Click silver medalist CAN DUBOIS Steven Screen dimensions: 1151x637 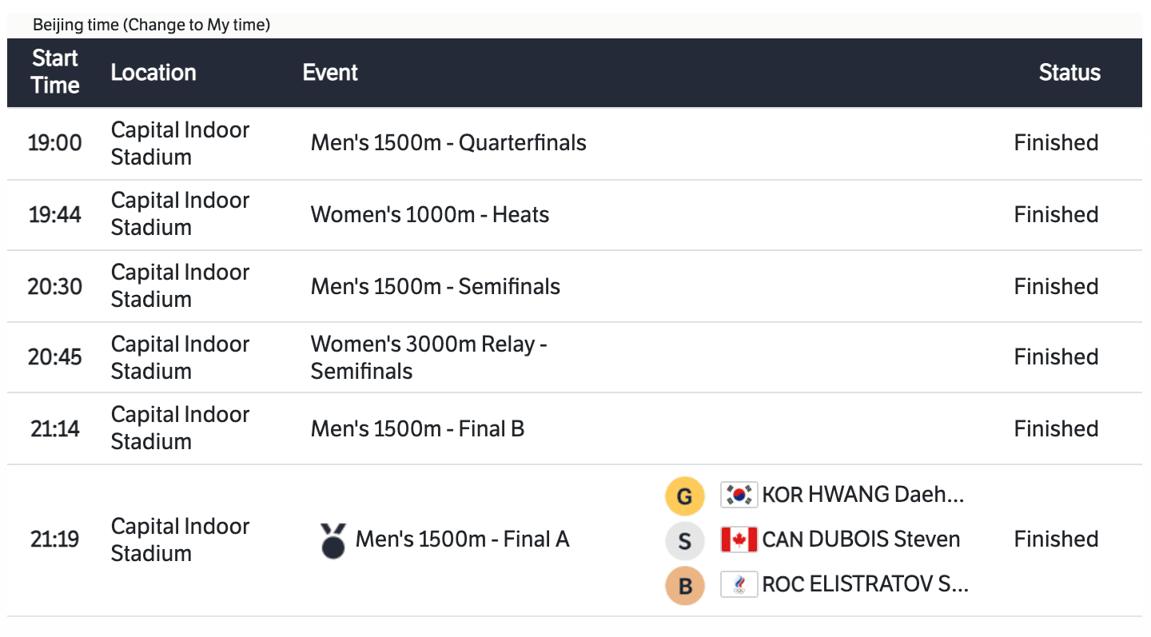[861, 539]
